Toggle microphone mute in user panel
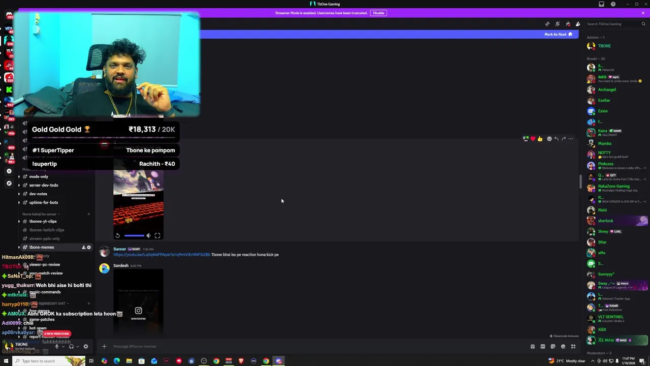Screen dimensions: 650x366 coord(56,347)
